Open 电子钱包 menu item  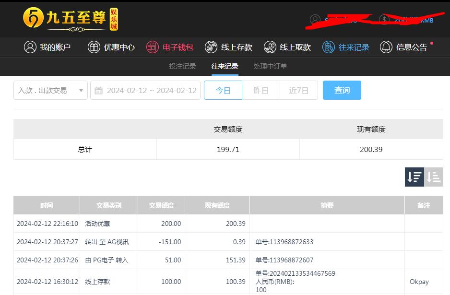click(x=170, y=47)
